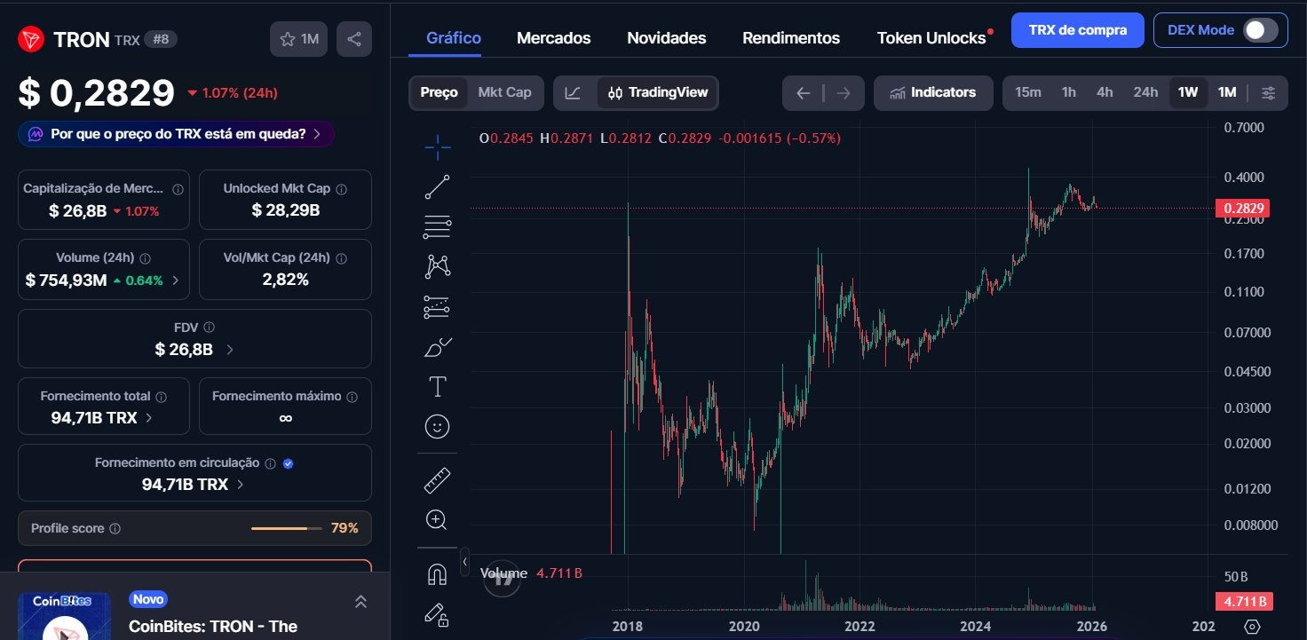Image resolution: width=1307 pixels, height=640 pixels.
Task: Select the crosshair cursor tool
Action: (437, 147)
